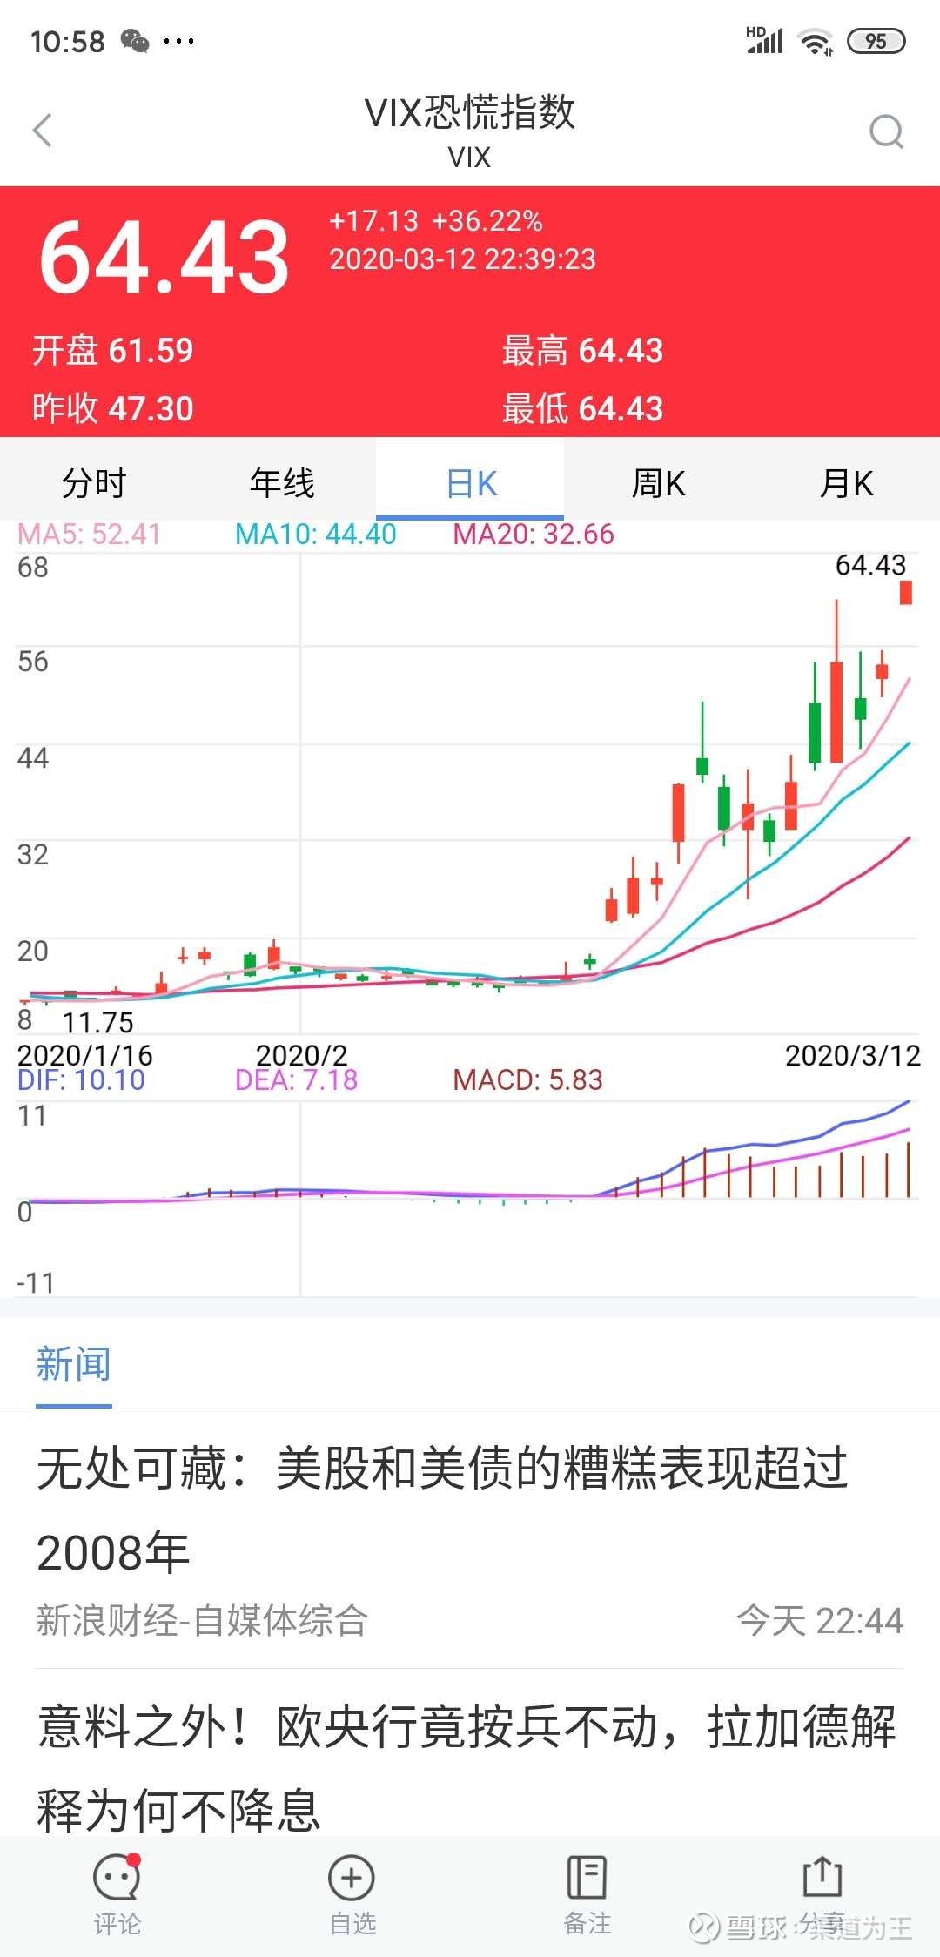Tap the low-point label 11.75 on chart

[x=97, y=1022]
